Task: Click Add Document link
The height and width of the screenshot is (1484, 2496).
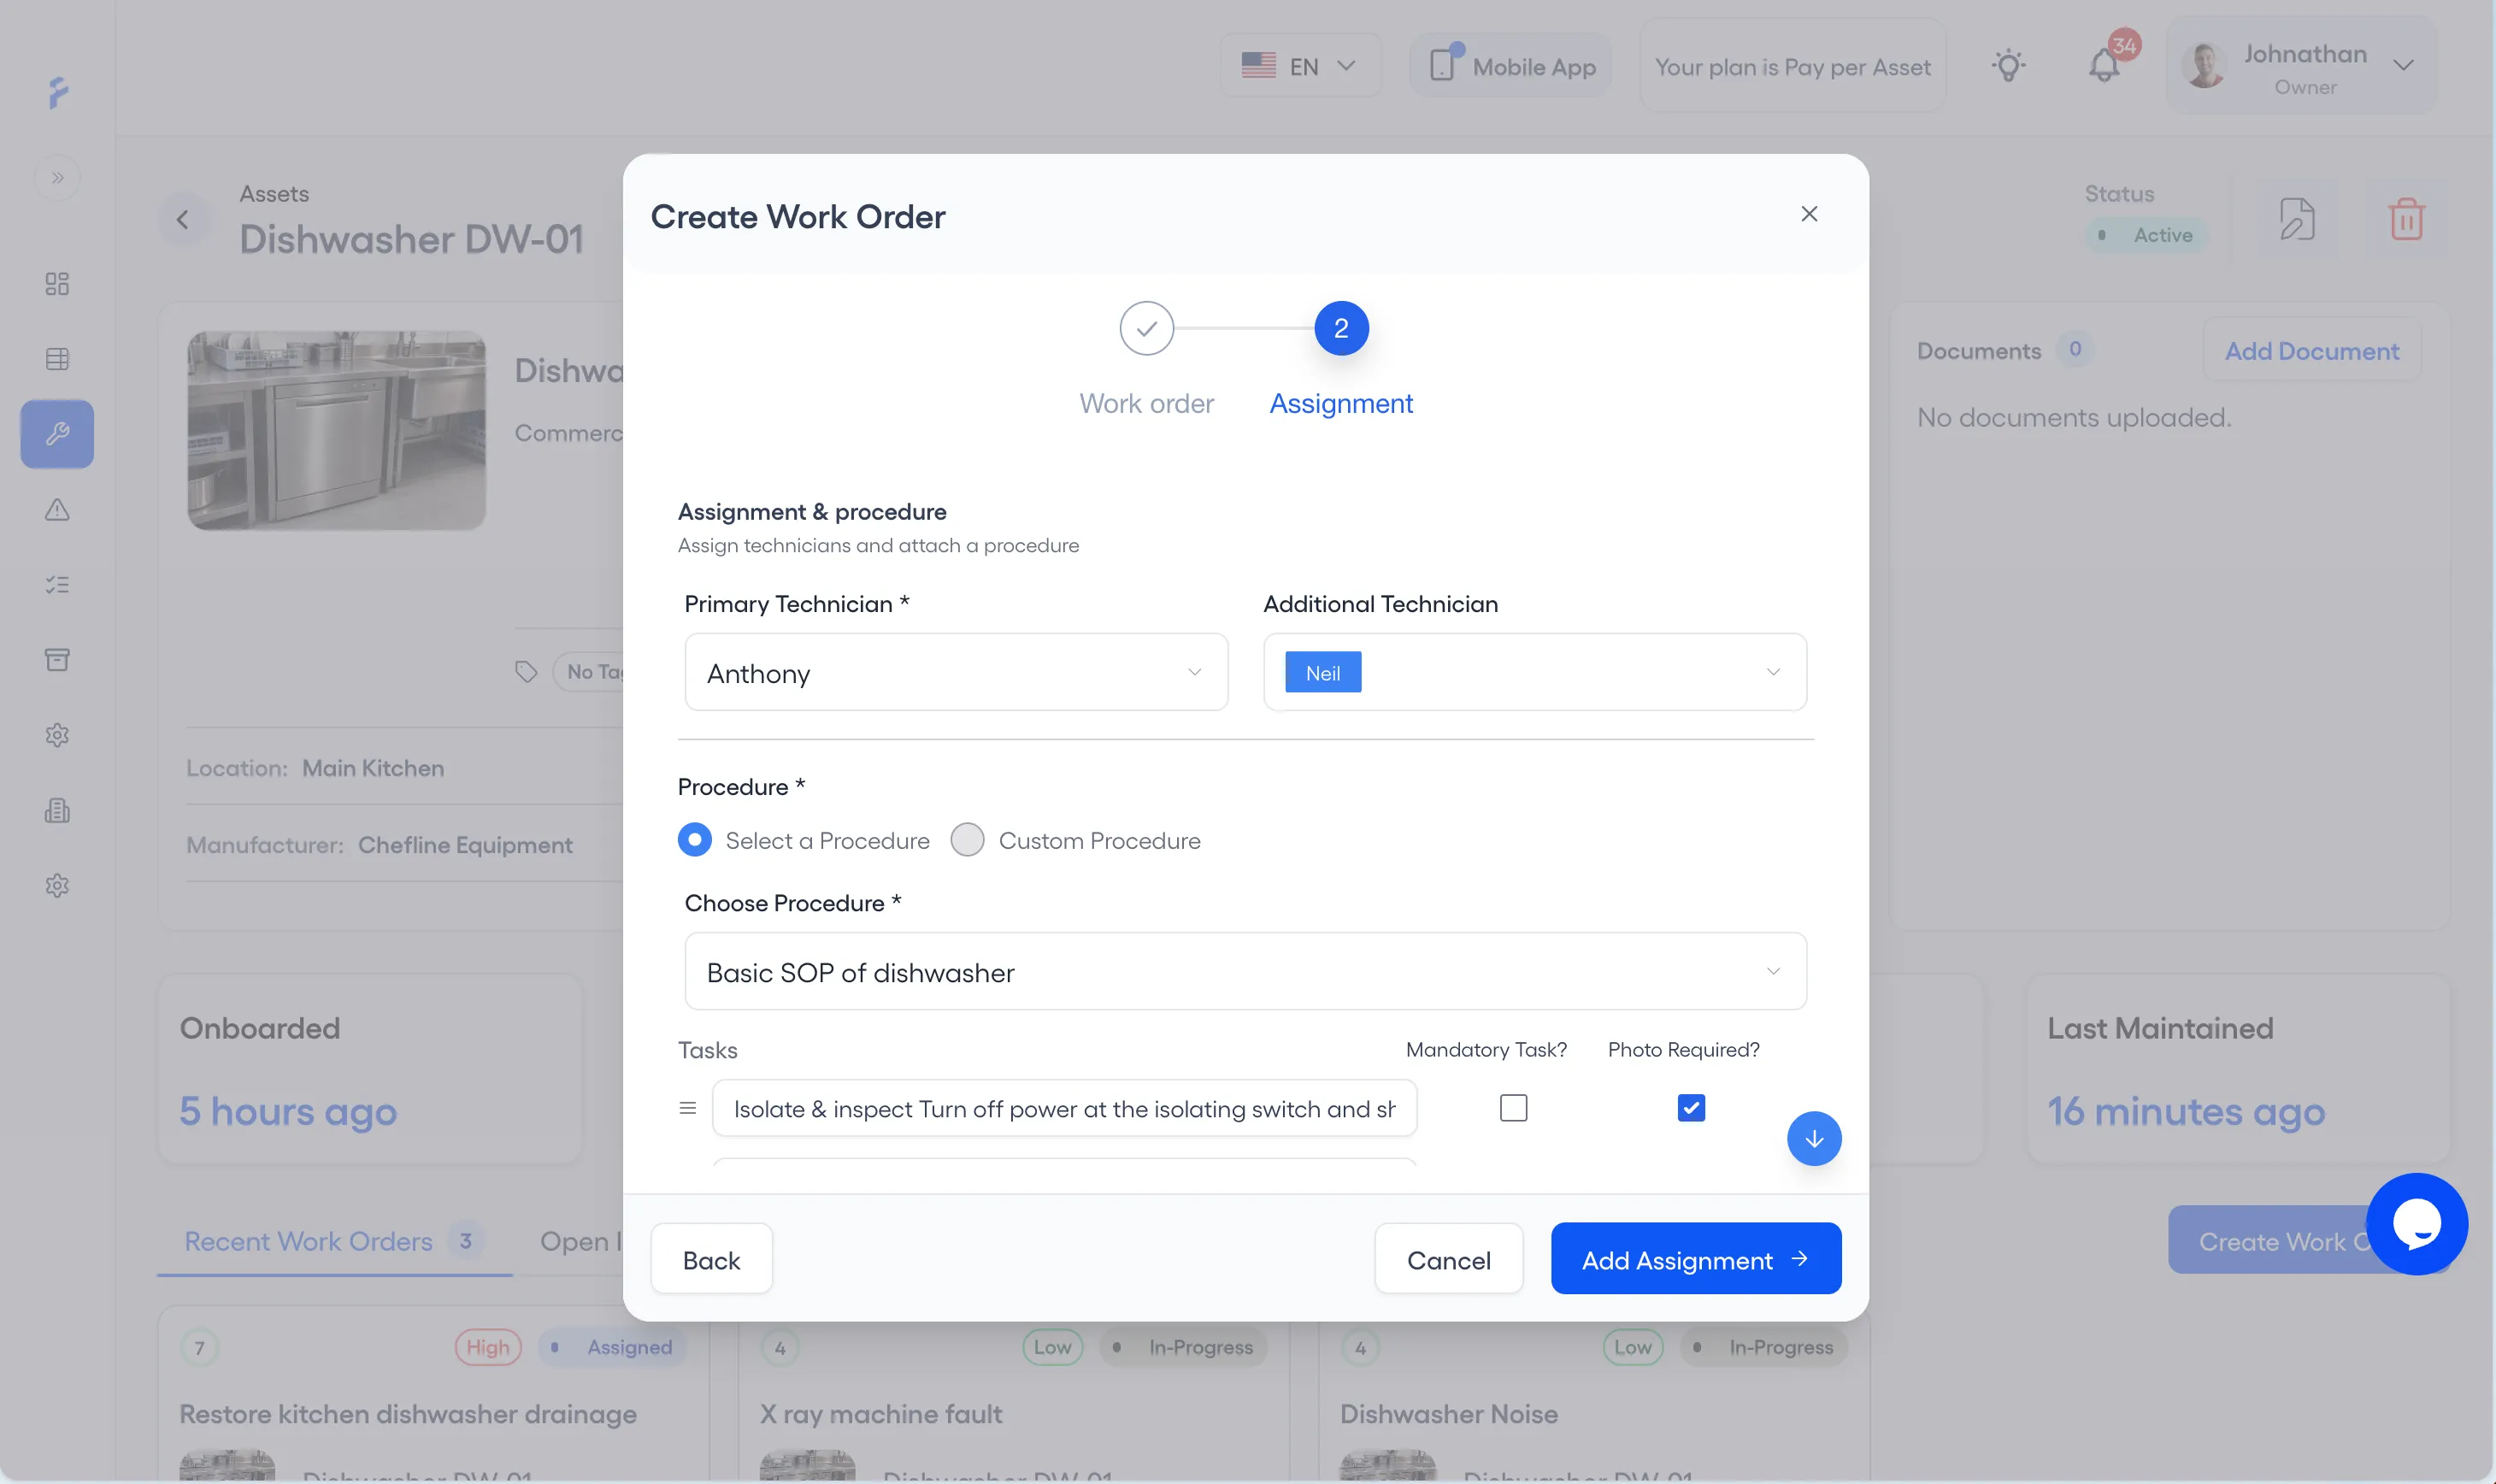Action: 2311,350
